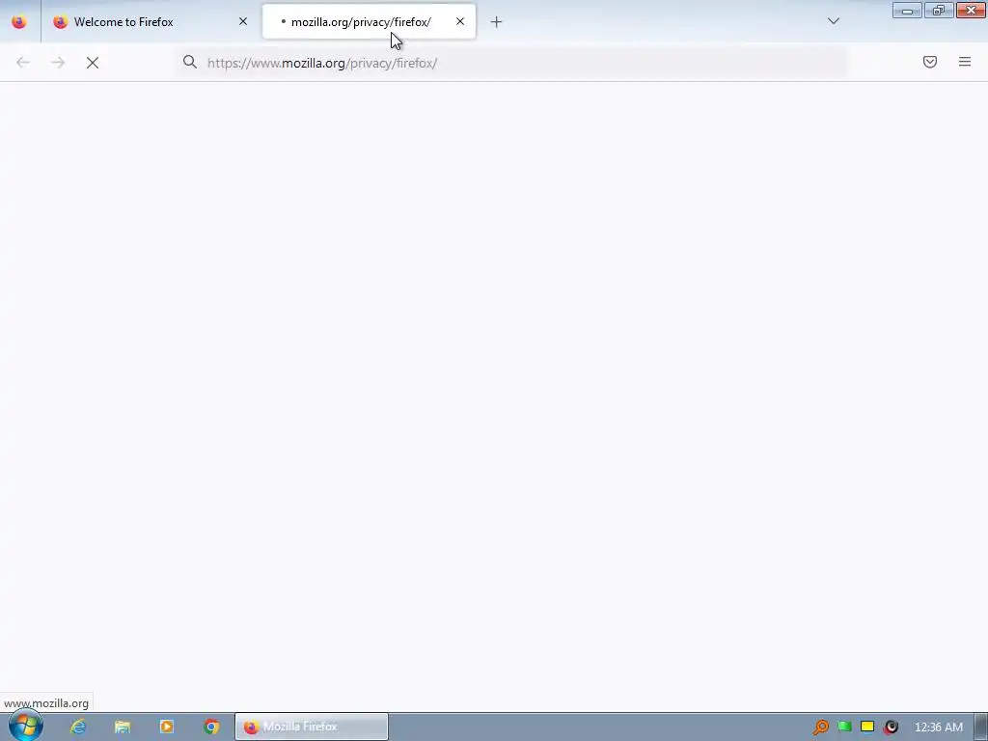Open Windows Explorer from the taskbar
988x741 pixels.
pos(123,727)
